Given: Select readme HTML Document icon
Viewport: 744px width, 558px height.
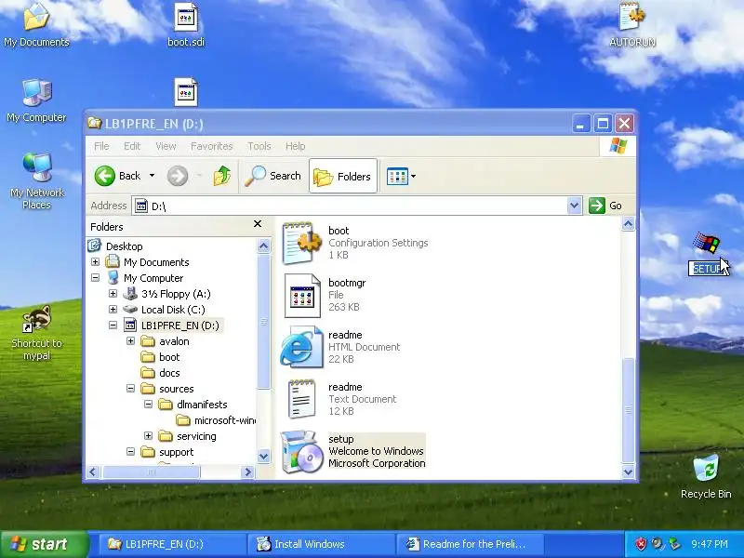Looking at the screenshot, I should (301, 347).
